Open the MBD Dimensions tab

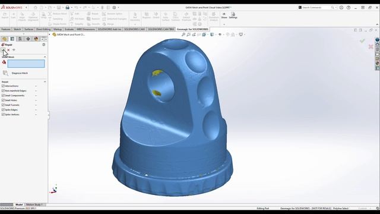point(85,29)
